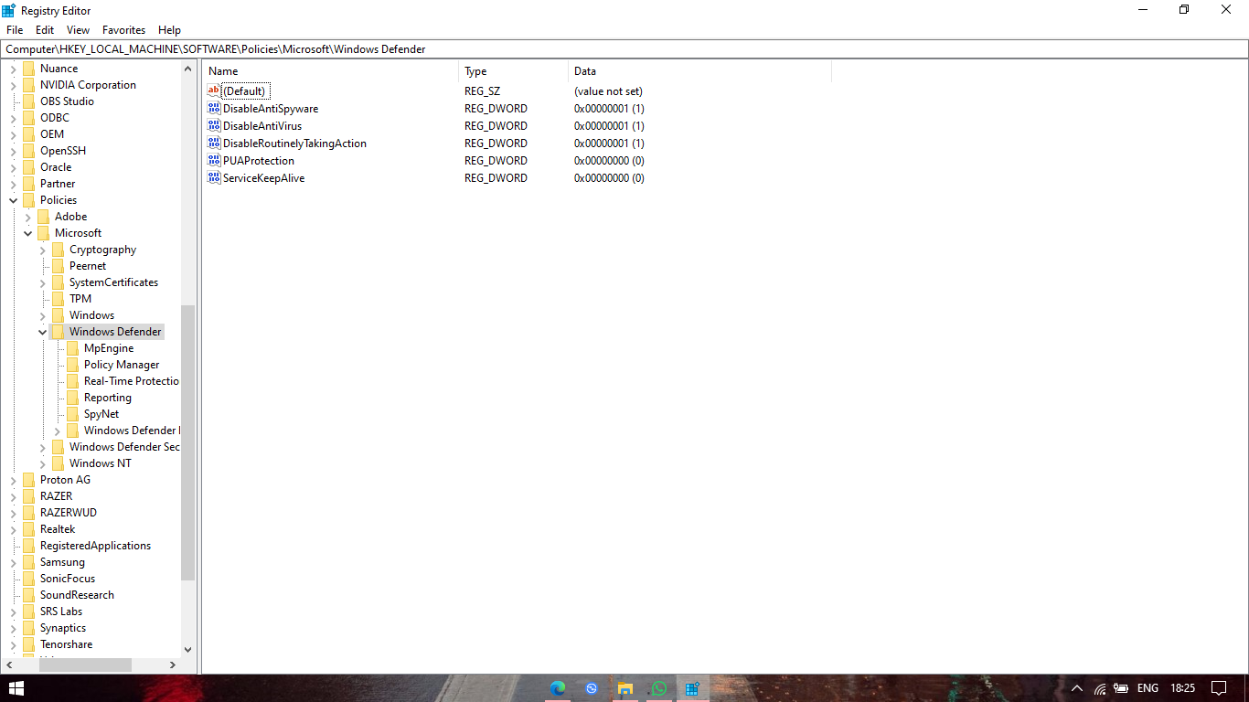Screen dimensions: 1249x702
Task: Select the RegisteredApplications key
Action: 95,546
